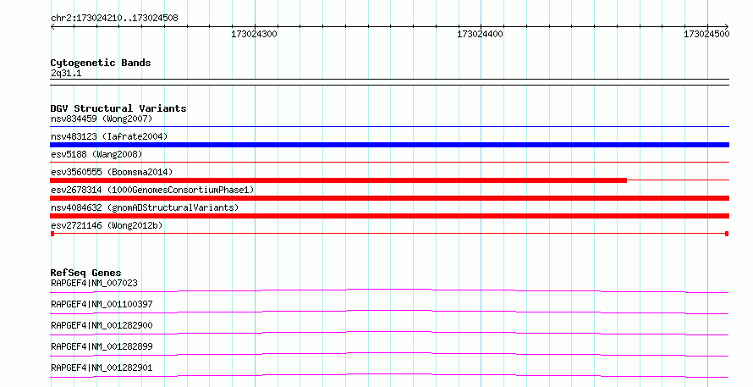
Task: Open variant nsv834459 (Wong2007) label
Action: coord(102,119)
